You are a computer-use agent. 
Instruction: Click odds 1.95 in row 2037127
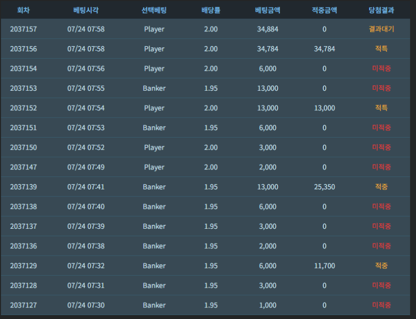[211, 305]
